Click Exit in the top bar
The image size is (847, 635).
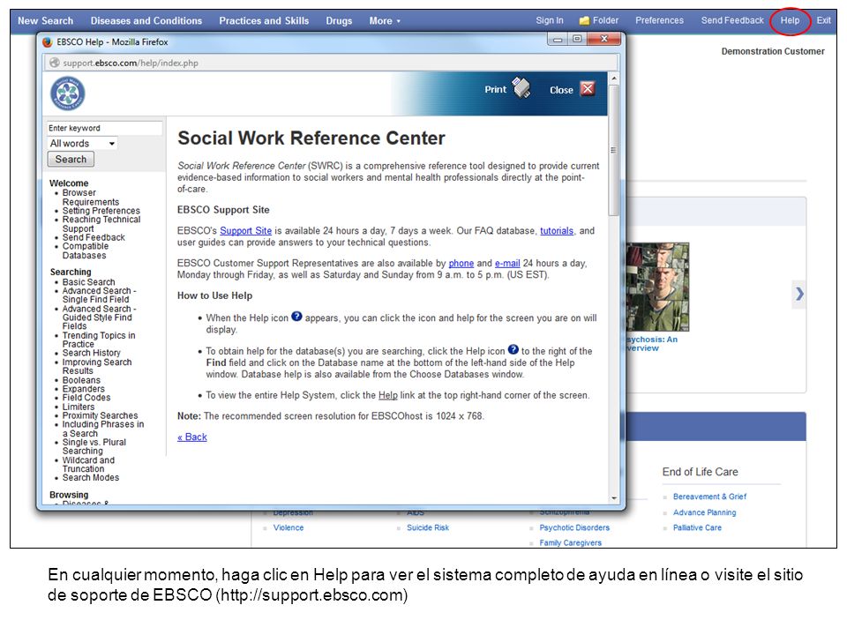click(x=824, y=20)
